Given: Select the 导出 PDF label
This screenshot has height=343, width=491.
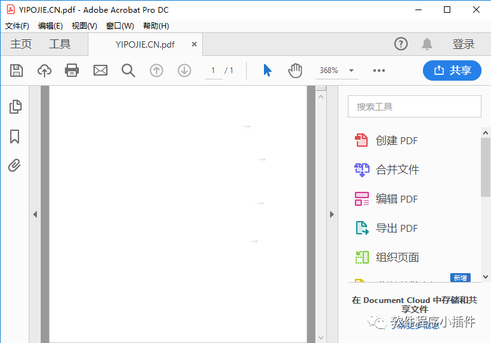Looking at the screenshot, I should 397,228.
